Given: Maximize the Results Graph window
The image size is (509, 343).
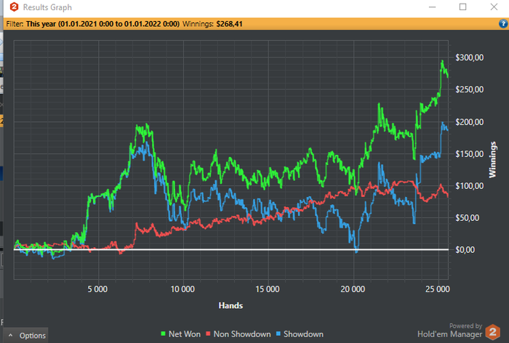Looking at the screenshot, I should click(x=463, y=7).
